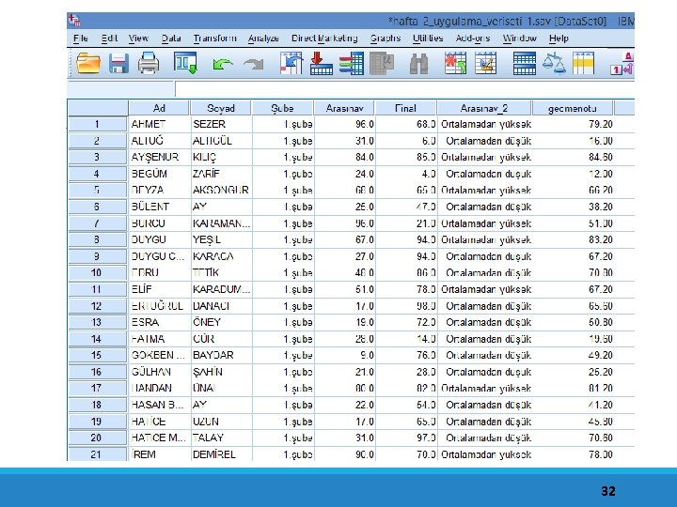This screenshot has width=677, height=507.
Task: Click the BAYDAR surname cell
Action: coord(221,355)
